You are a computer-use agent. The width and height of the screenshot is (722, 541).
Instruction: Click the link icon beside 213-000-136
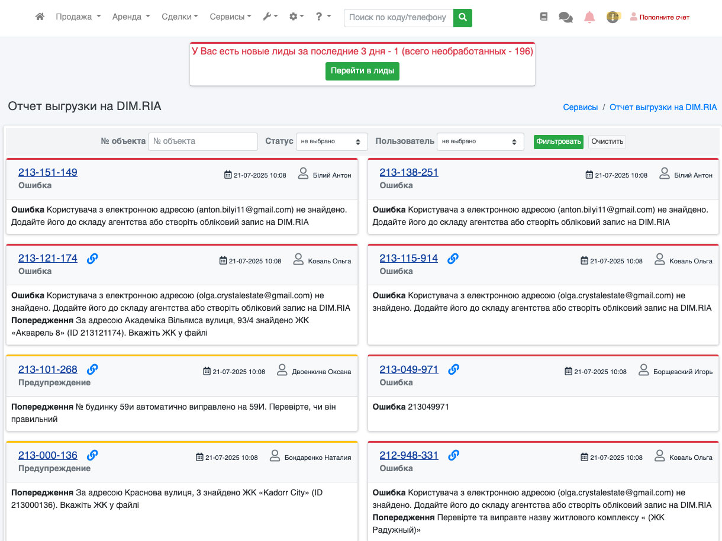92,455
